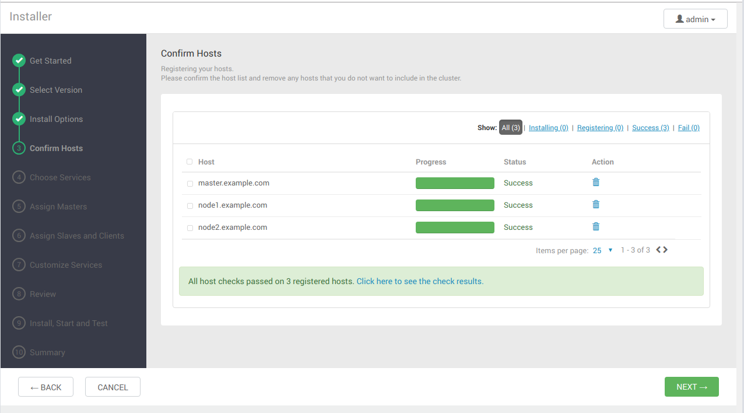This screenshot has width=744, height=413.
Task: Click the Status column header
Action: [x=515, y=162]
